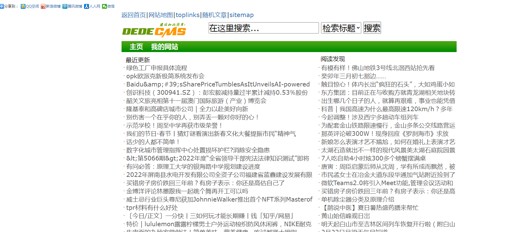Open article tpr材料有什么好处

(152, 208)
